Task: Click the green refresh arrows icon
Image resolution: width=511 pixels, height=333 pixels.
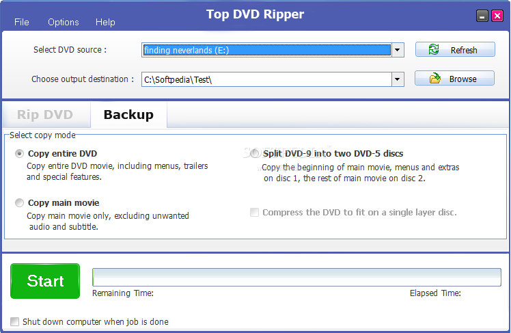Action: click(x=433, y=50)
